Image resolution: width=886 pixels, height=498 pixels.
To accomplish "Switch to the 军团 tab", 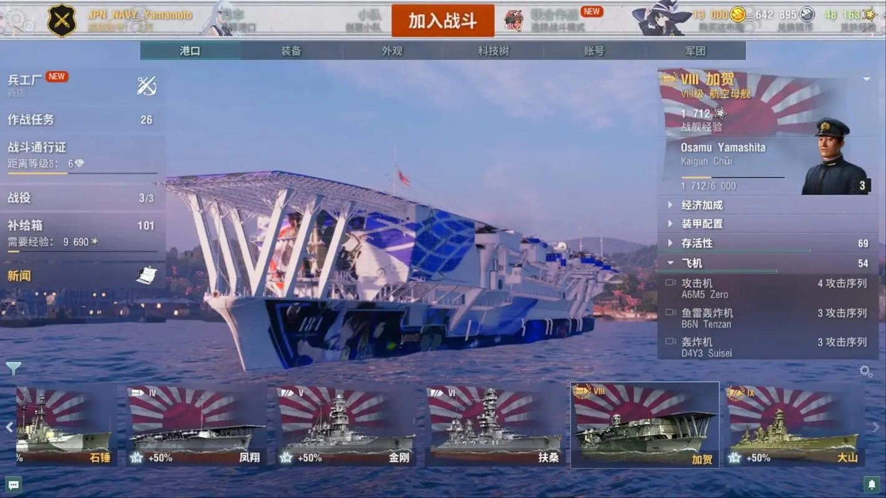I will [x=695, y=51].
